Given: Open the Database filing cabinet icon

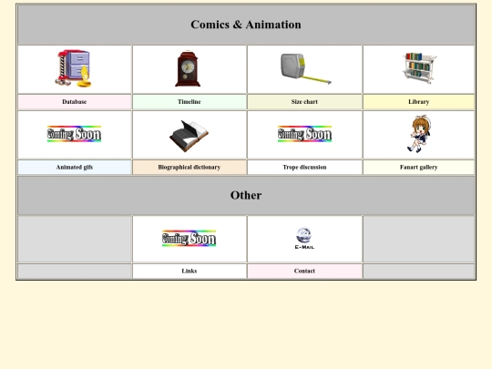Looking at the screenshot, I should 74,68.
